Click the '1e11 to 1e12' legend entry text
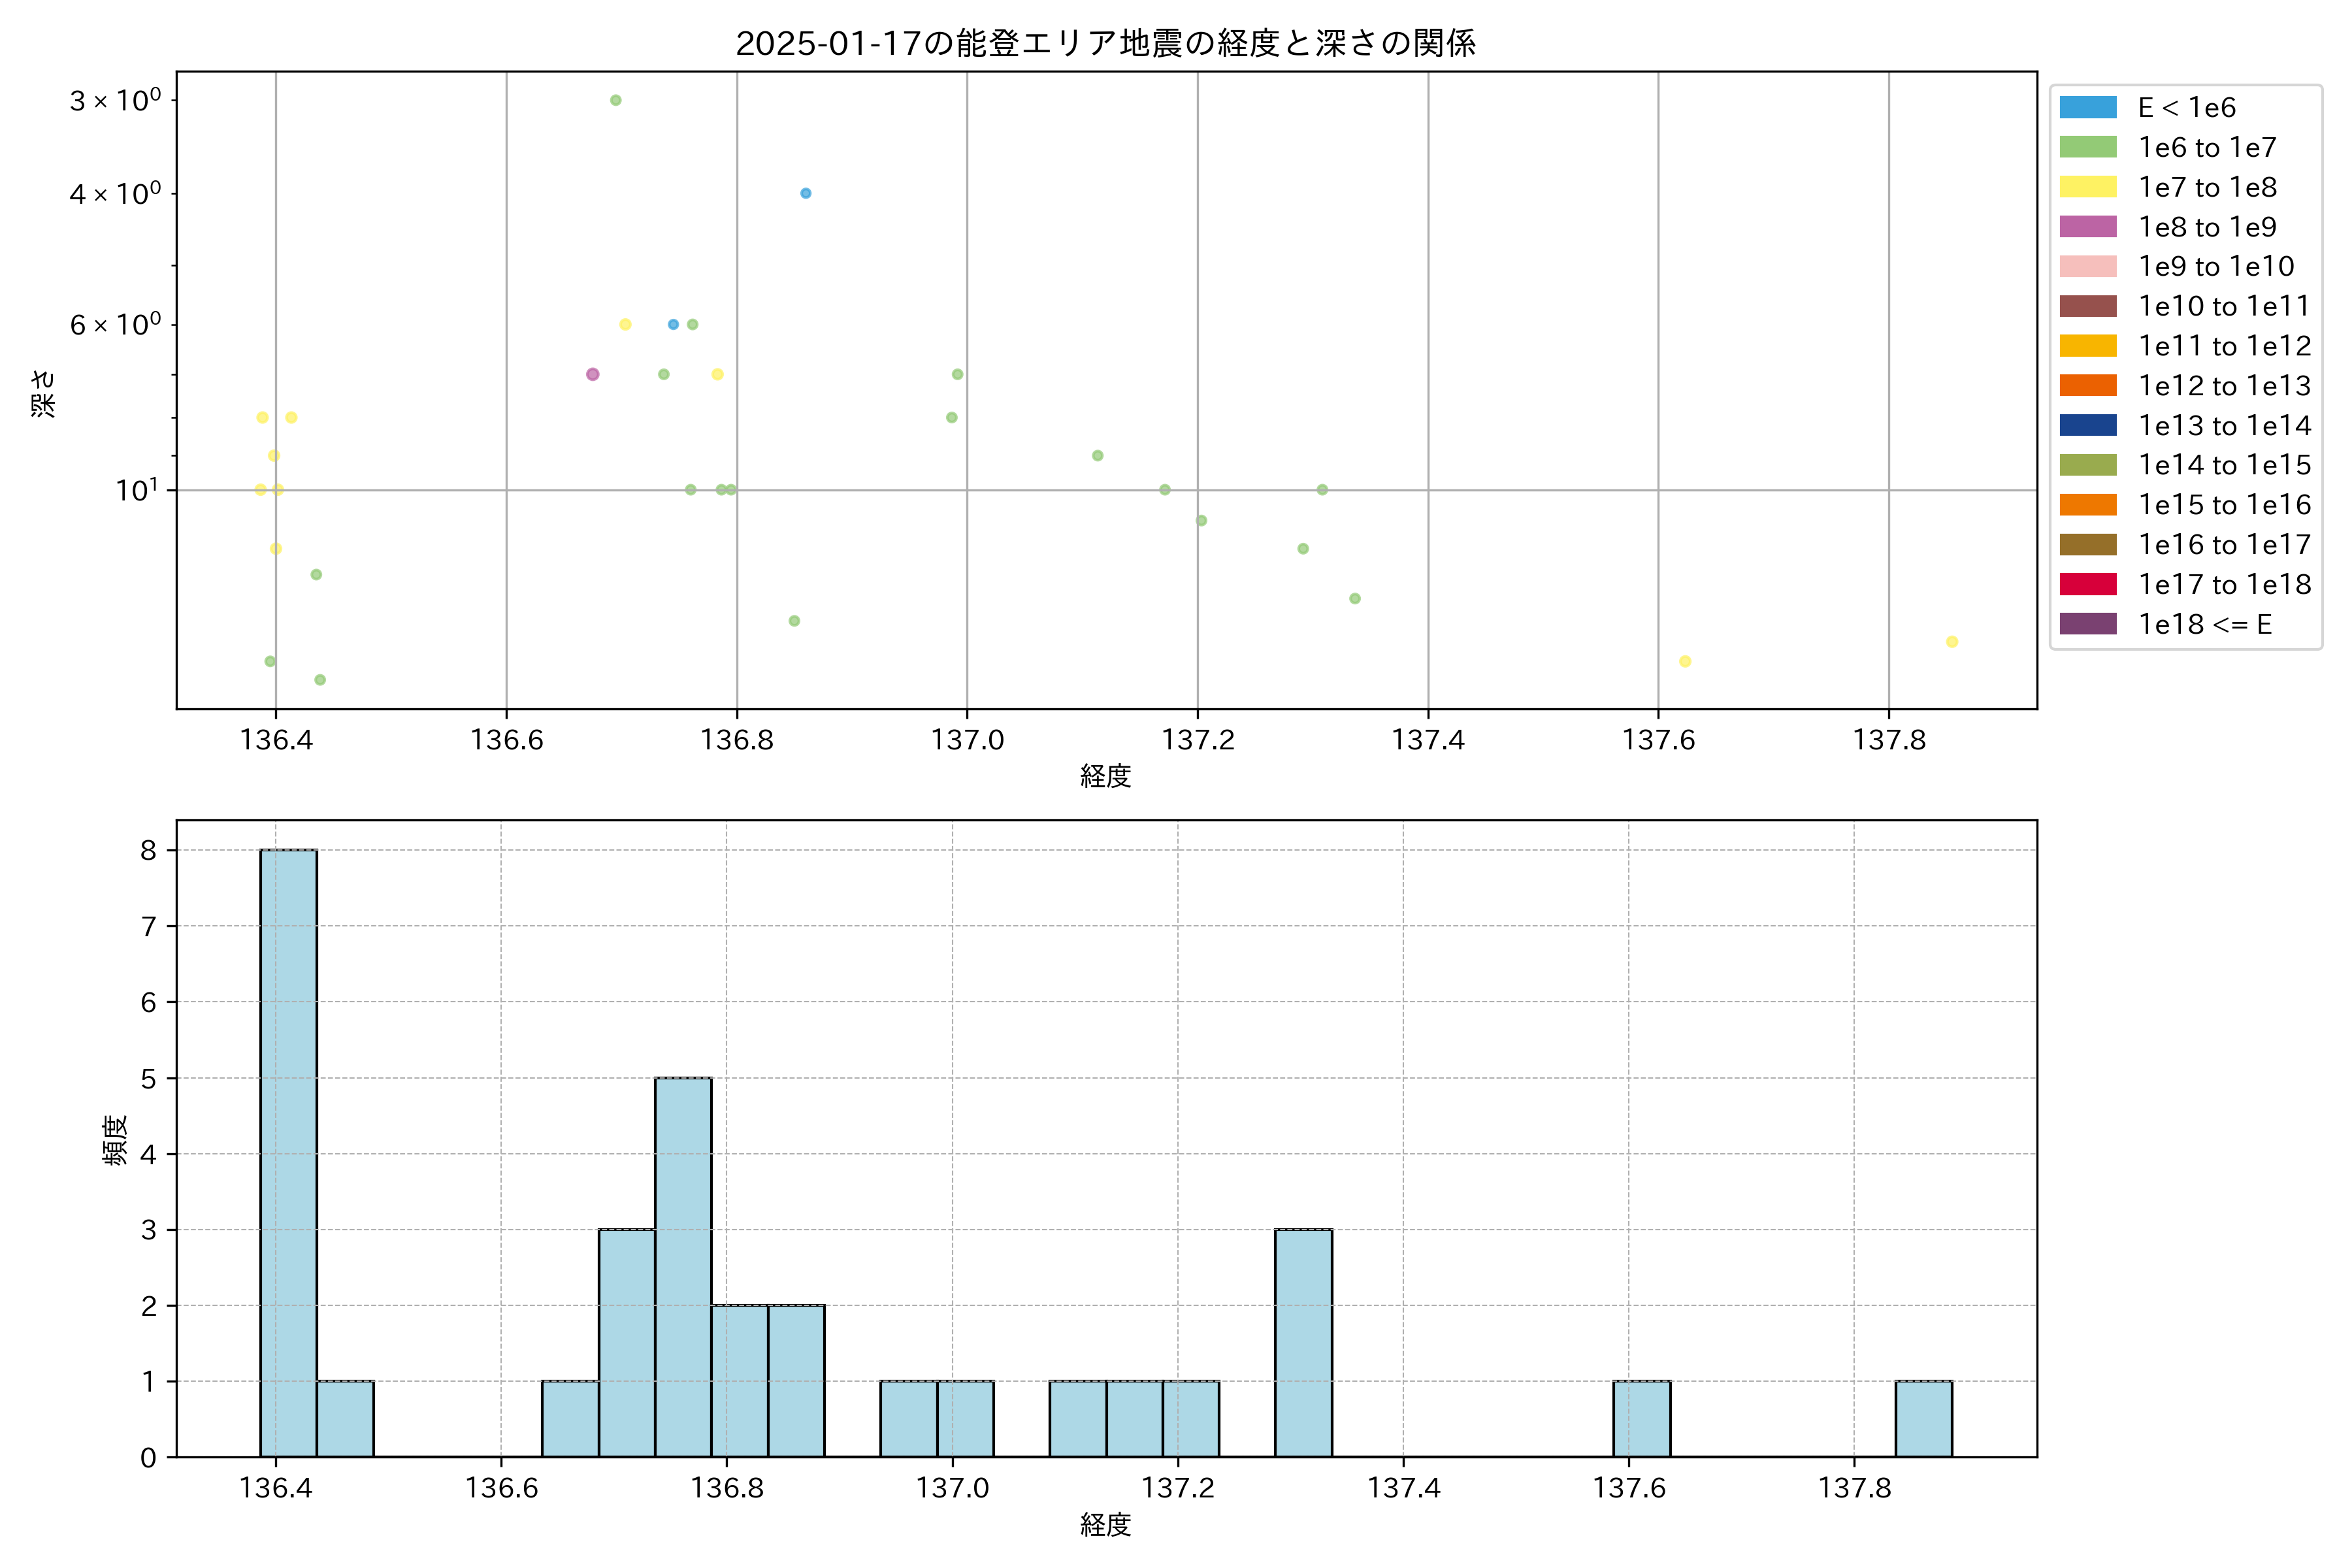Viewport: 2352px width, 1568px height. (2224, 346)
